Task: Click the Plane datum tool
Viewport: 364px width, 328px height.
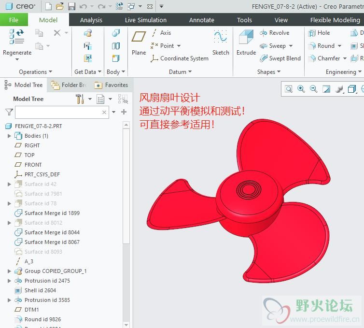Action: pyautogui.click(x=139, y=43)
